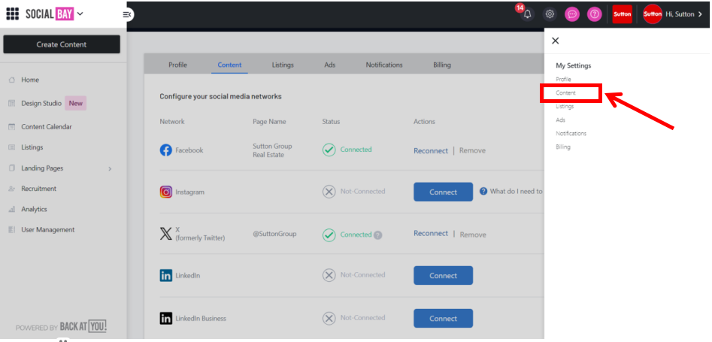The width and height of the screenshot is (712, 342).
Task: Switch to the Content tab
Action: pyautogui.click(x=229, y=65)
